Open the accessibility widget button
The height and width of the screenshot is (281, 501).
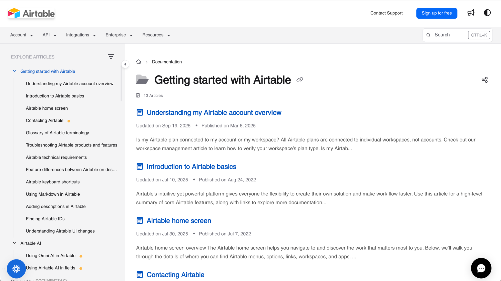16,269
